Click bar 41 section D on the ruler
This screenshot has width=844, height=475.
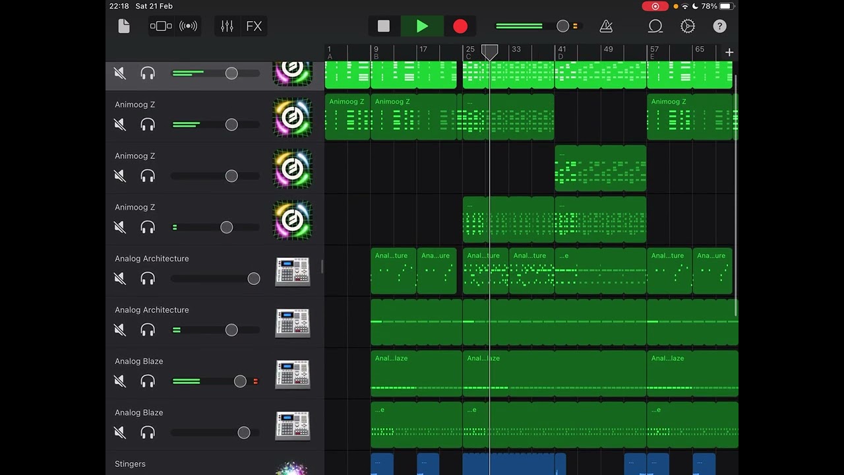pyautogui.click(x=561, y=53)
